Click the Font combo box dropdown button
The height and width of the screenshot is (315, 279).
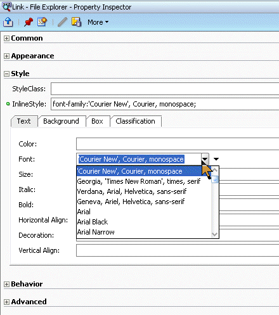[x=205, y=159]
